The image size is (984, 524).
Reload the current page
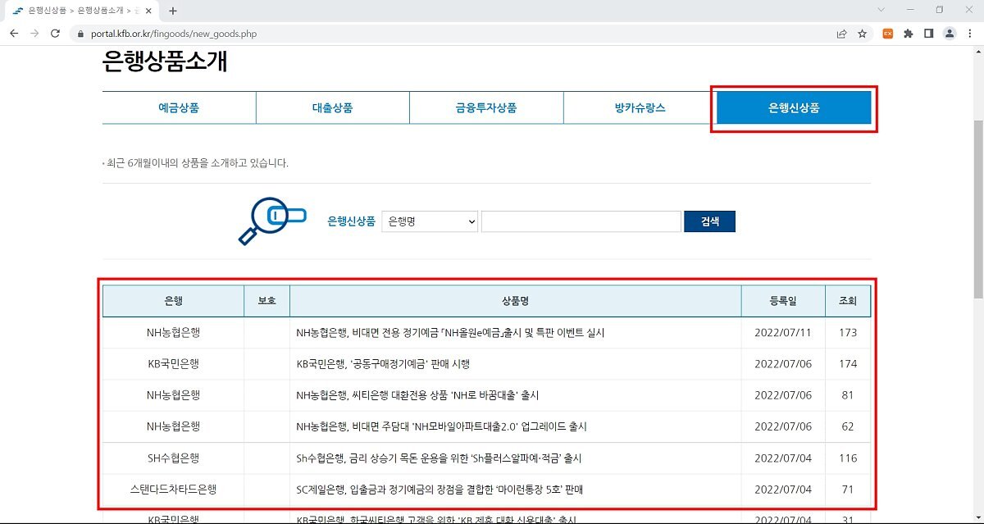(x=56, y=34)
